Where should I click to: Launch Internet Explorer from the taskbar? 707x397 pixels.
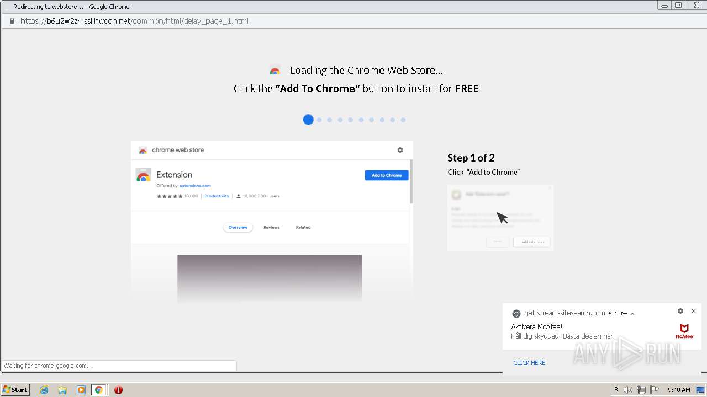[x=44, y=390]
